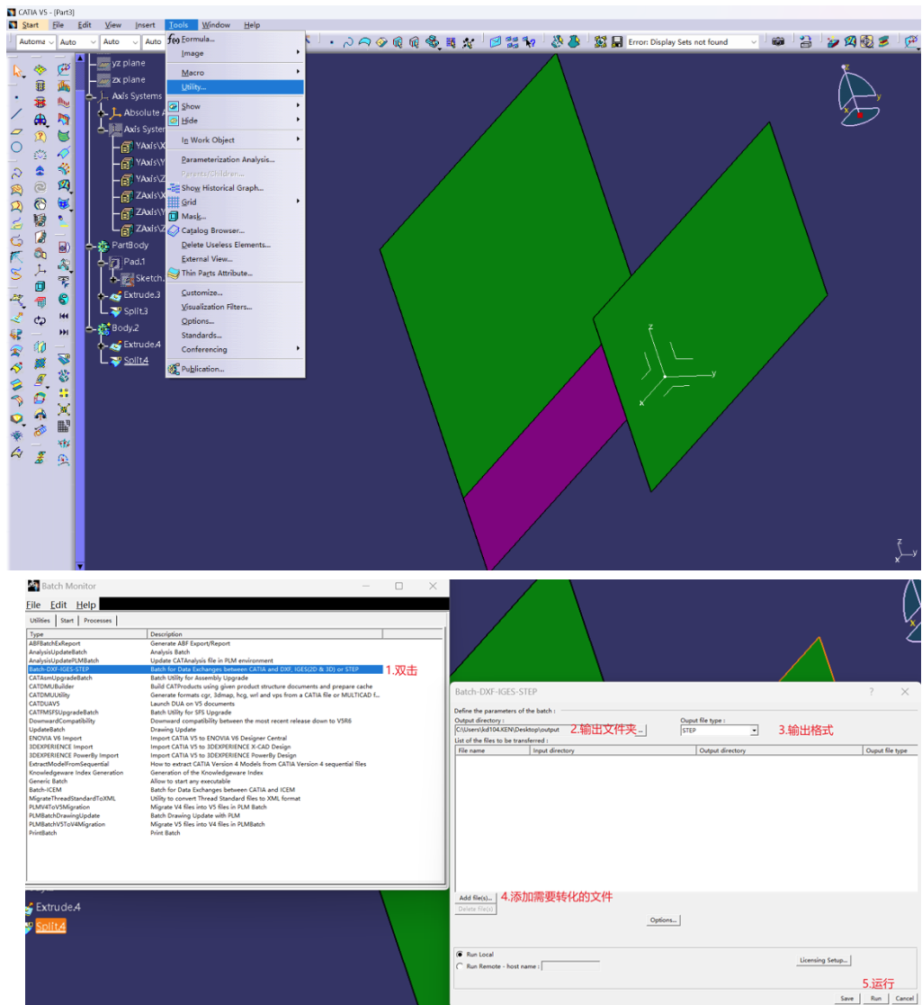This screenshot has height=1005, width=922.
Task: Click the Run button in batch dialog
Action: pos(876,998)
